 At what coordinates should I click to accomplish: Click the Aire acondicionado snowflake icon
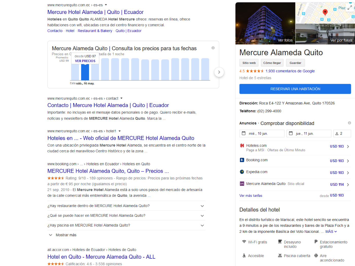click(x=316, y=256)
